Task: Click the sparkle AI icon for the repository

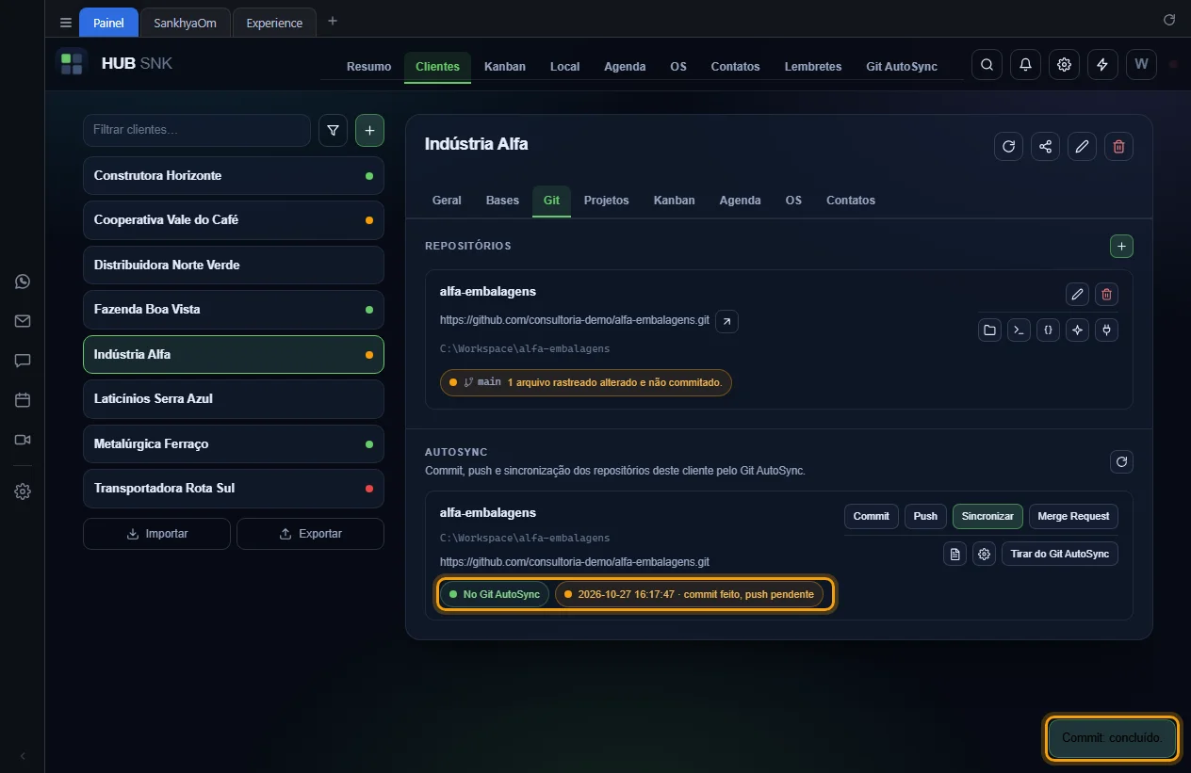Action: pyautogui.click(x=1077, y=330)
